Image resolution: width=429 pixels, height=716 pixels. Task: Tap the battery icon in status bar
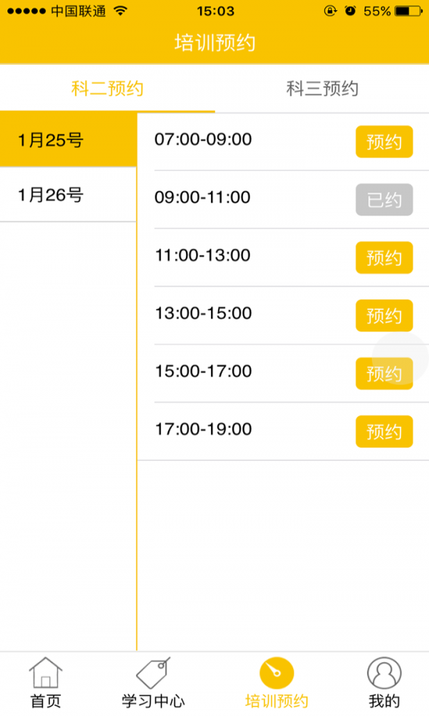click(409, 11)
